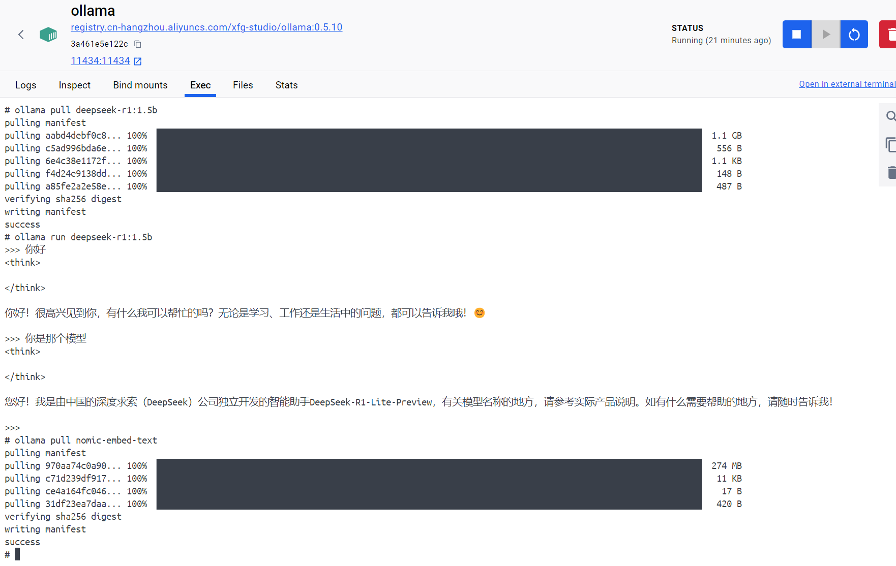Copy terminal output to clipboard
Screen dimensions: 896x566
coord(890,145)
